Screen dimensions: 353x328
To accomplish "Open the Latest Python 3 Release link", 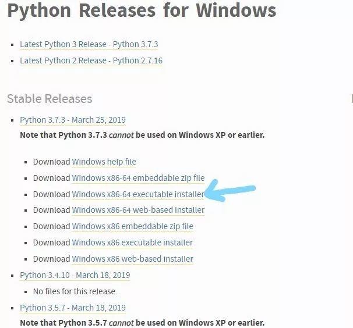I will pos(89,44).
